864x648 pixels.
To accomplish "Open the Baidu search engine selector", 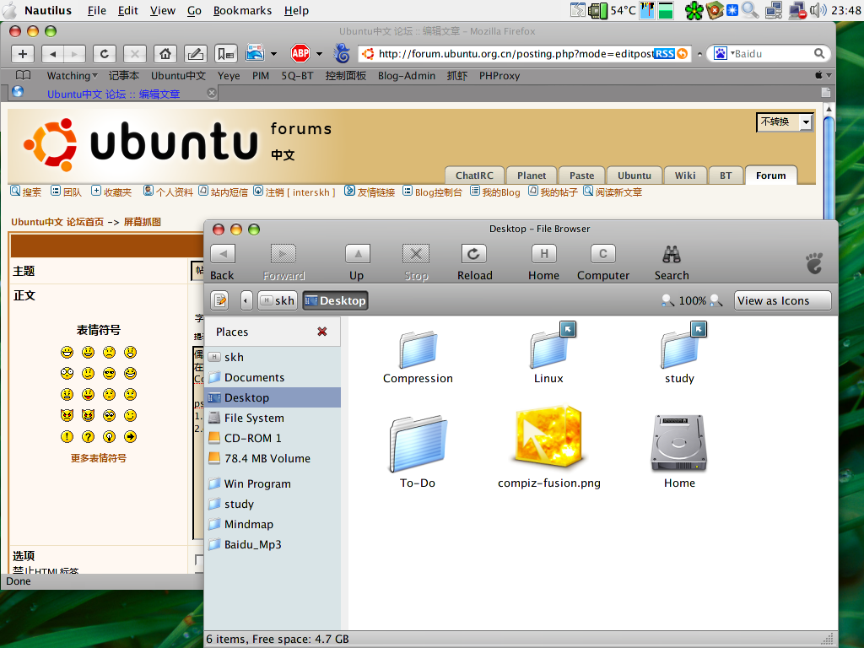I will (723, 53).
